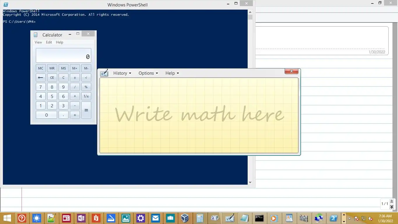Open the lambda cube app in the taskbar
This screenshot has height=224, width=398.
tap(215, 218)
